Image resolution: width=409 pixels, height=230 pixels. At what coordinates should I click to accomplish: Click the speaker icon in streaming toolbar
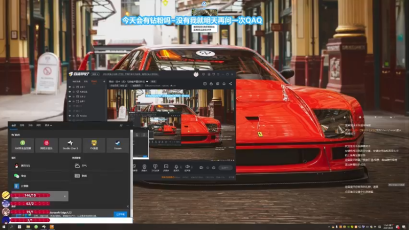click(187, 168)
